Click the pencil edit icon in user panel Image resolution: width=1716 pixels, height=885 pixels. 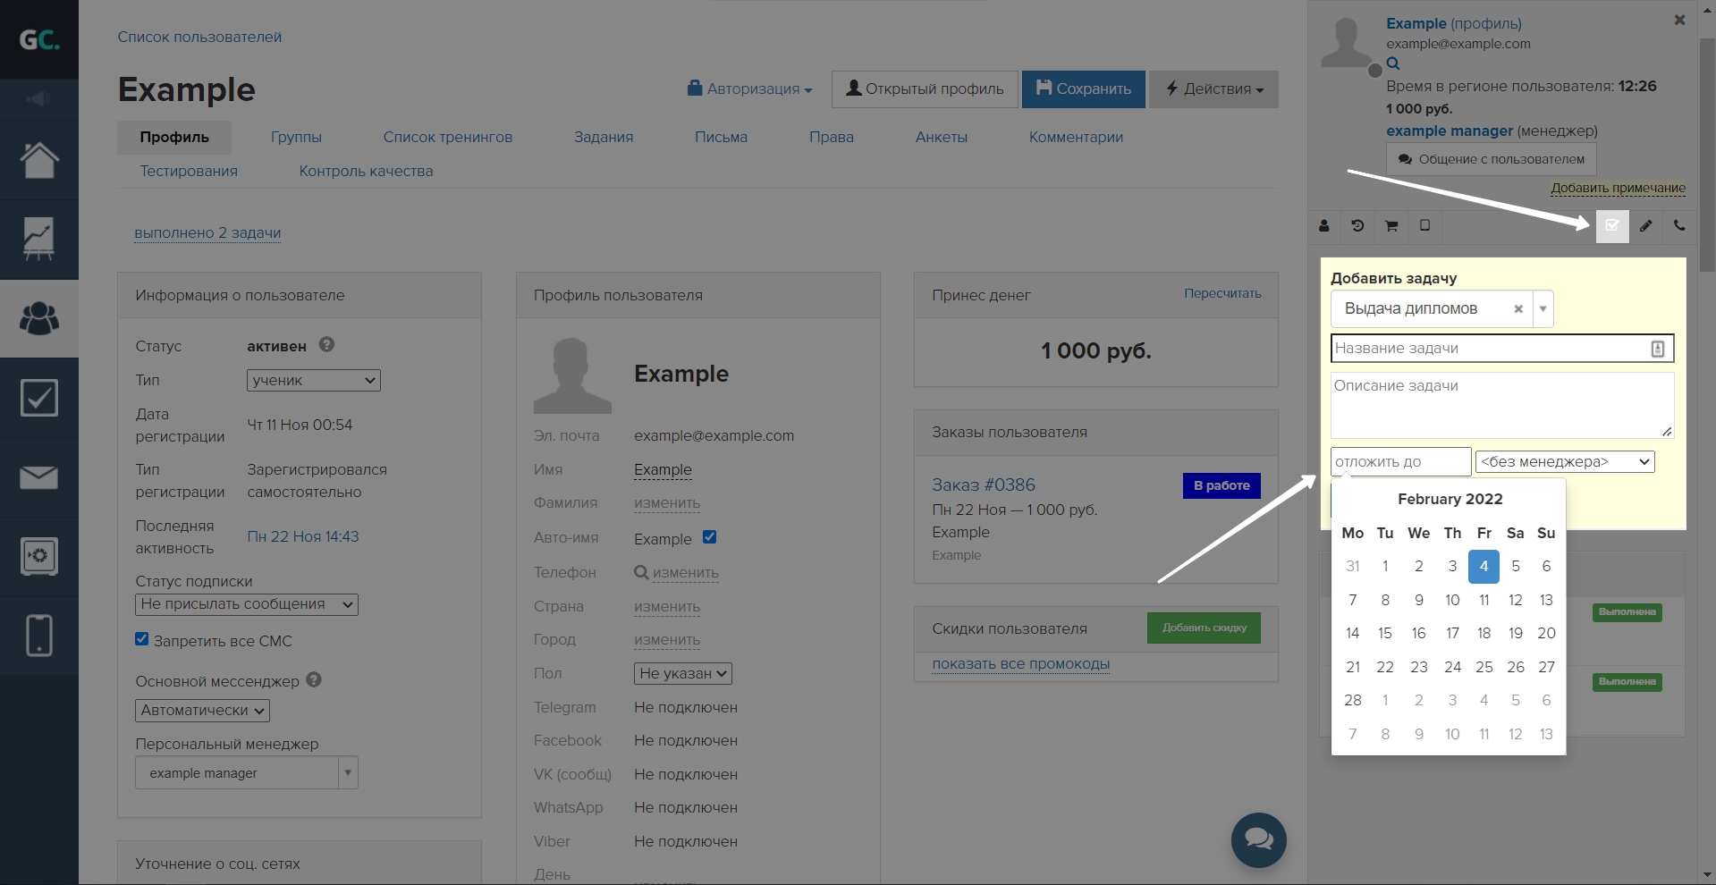(x=1646, y=226)
